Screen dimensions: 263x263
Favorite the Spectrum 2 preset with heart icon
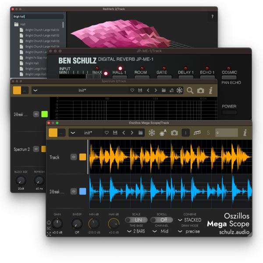click(132, 90)
